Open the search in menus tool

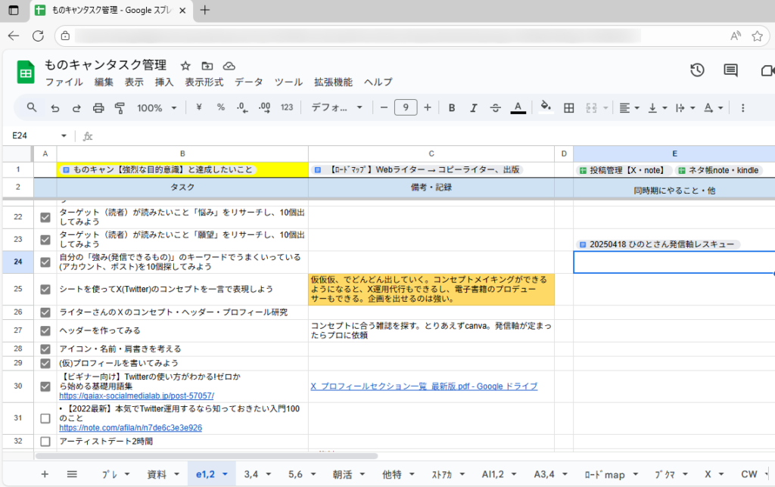31,107
